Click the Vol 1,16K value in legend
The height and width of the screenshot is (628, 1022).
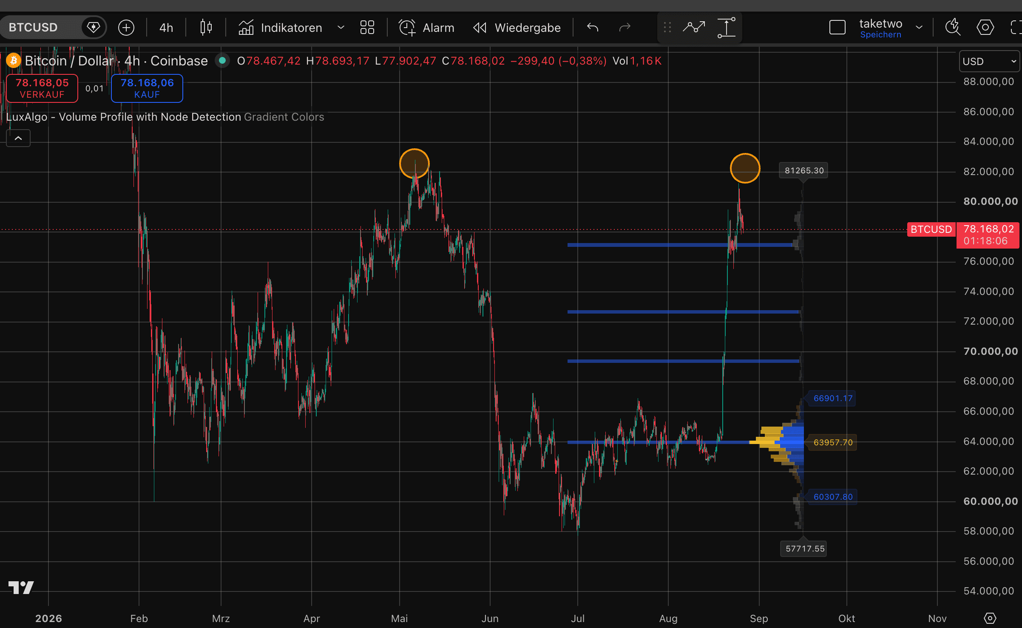pos(637,61)
